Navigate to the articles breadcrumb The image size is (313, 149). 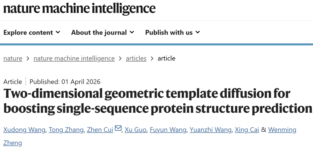(x=136, y=58)
